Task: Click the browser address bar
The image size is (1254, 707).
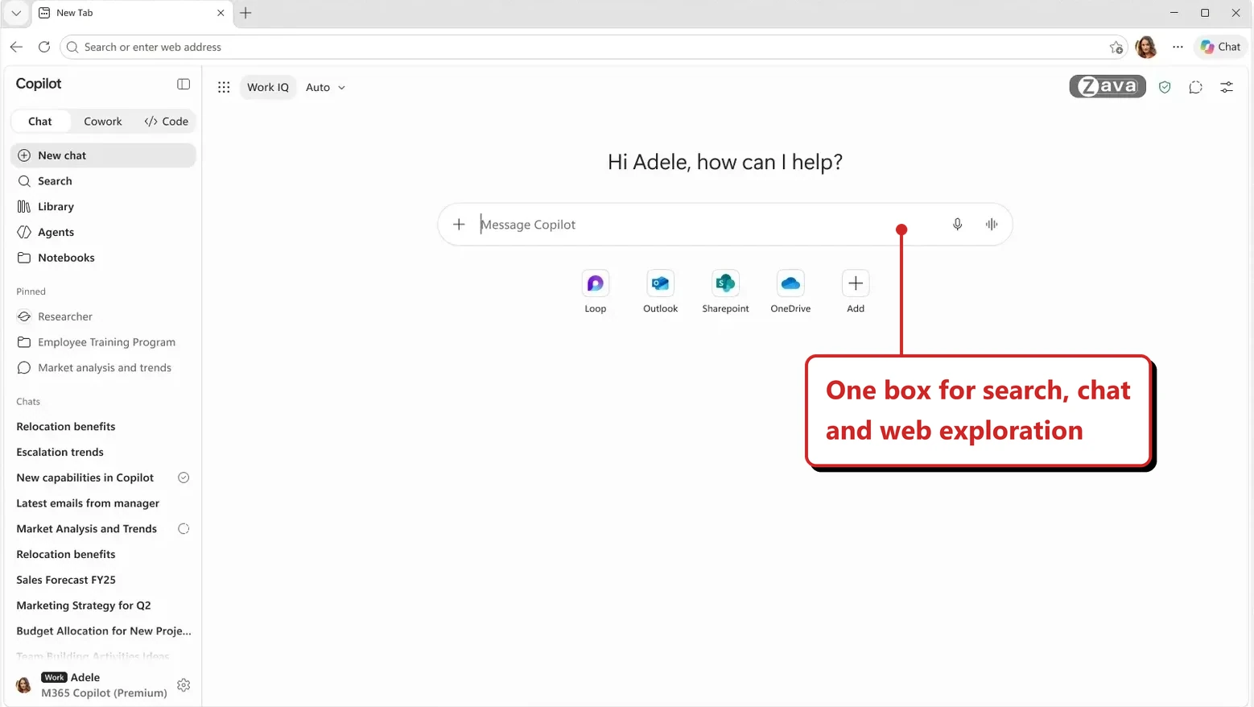Action: click(594, 48)
